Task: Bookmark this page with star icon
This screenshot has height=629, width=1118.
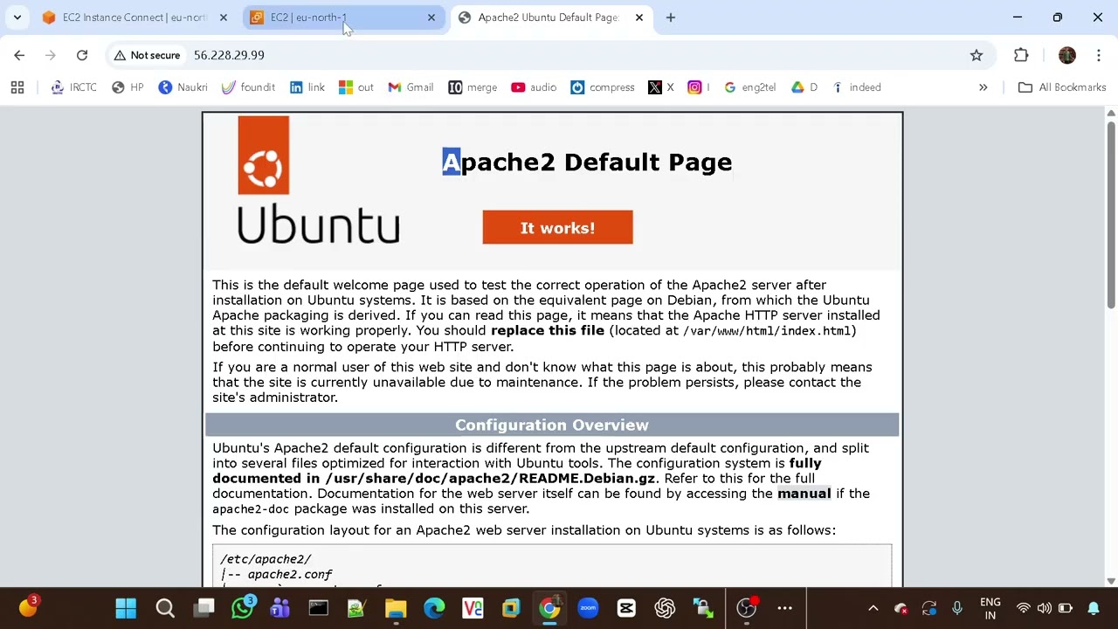Action: pyautogui.click(x=977, y=55)
